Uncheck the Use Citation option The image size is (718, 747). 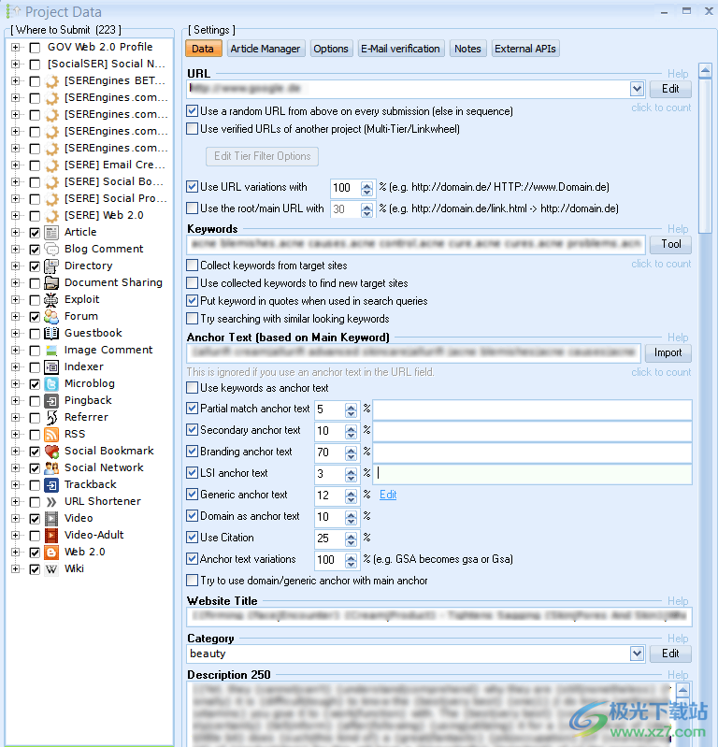coord(192,537)
